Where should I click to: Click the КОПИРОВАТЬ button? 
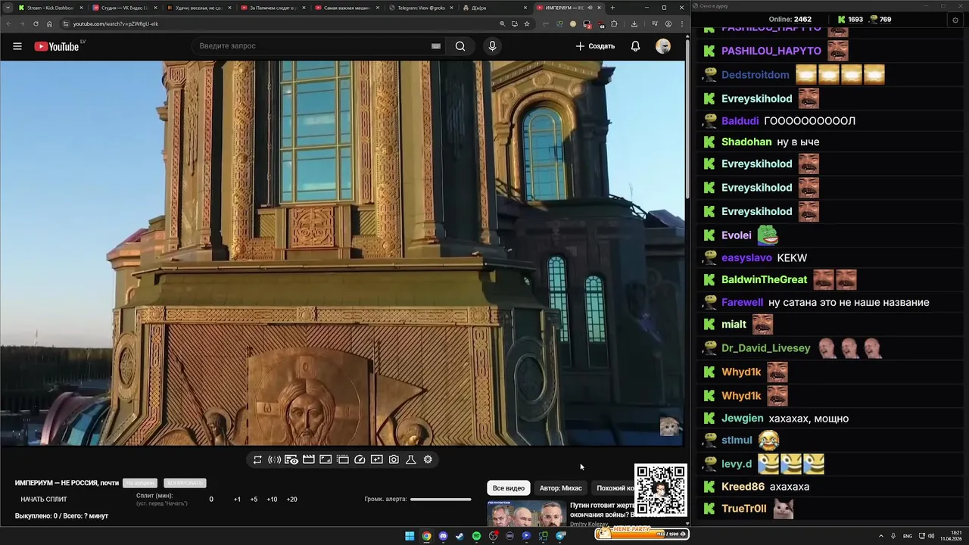[x=185, y=483]
